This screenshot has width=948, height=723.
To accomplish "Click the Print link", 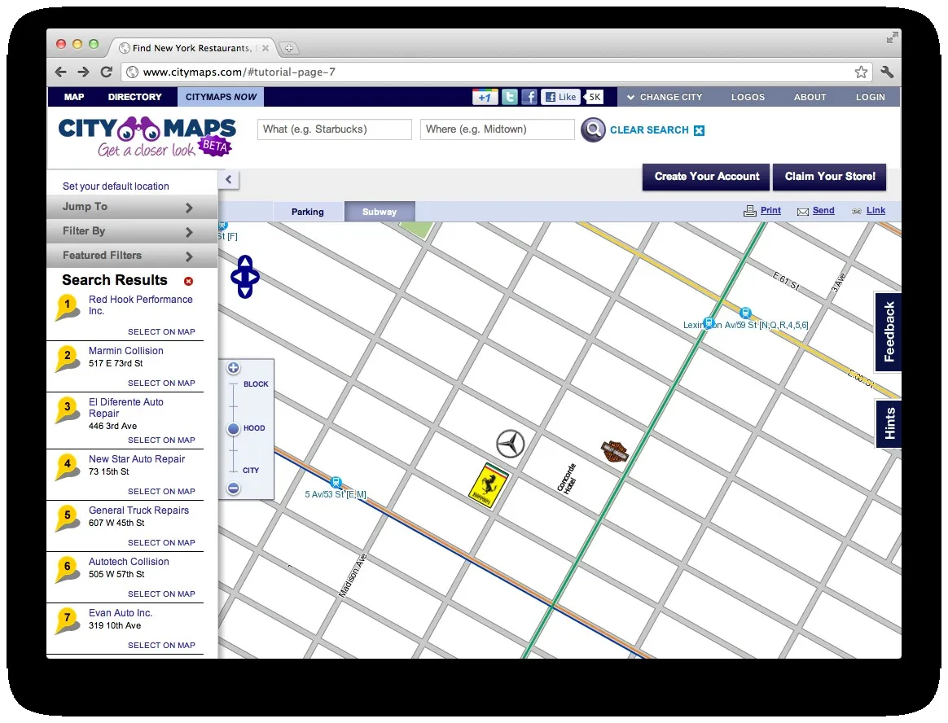I will click(x=770, y=210).
